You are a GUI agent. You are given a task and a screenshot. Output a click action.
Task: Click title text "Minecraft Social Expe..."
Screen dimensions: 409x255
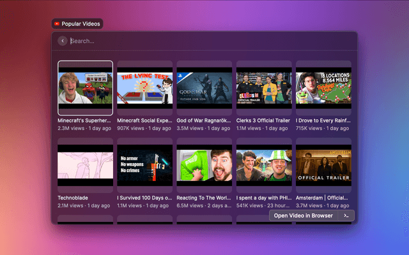(144, 120)
